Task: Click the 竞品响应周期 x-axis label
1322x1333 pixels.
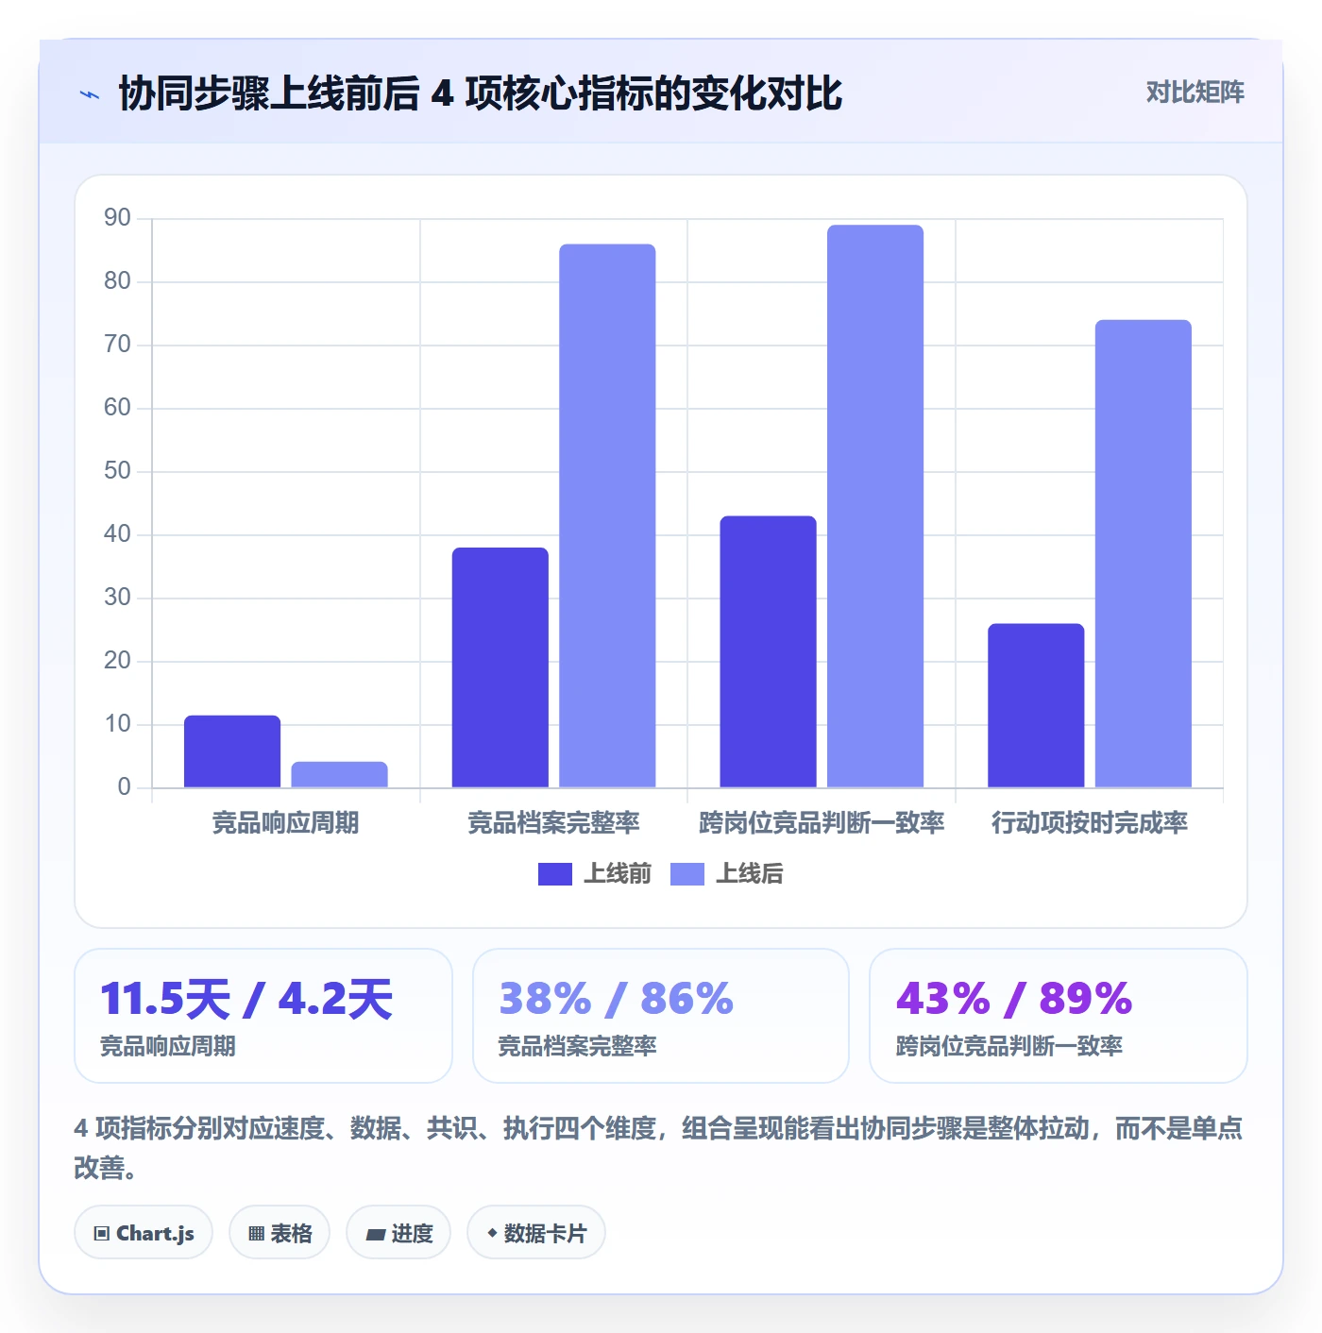Action: (x=285, y=823)
